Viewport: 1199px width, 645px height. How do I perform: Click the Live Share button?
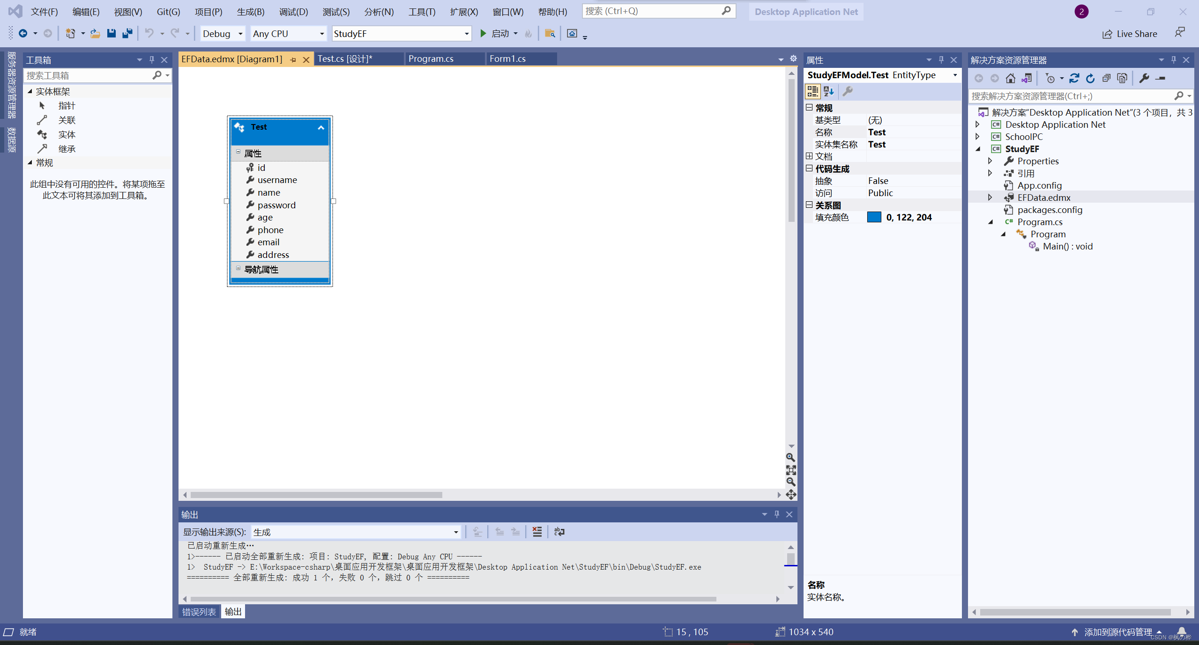pos(1130,34)
